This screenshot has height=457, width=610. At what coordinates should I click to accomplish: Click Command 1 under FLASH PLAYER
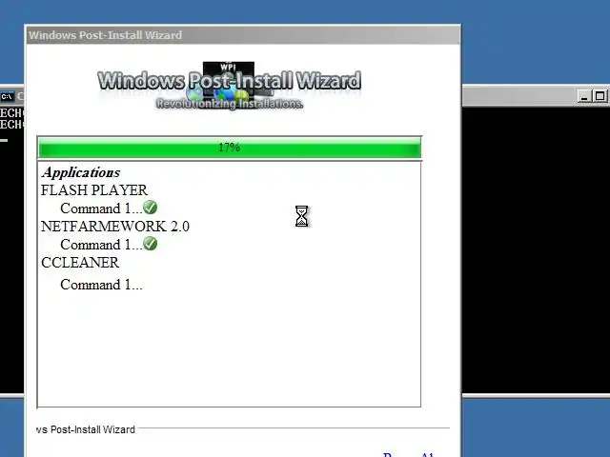(x=101, y=209)
